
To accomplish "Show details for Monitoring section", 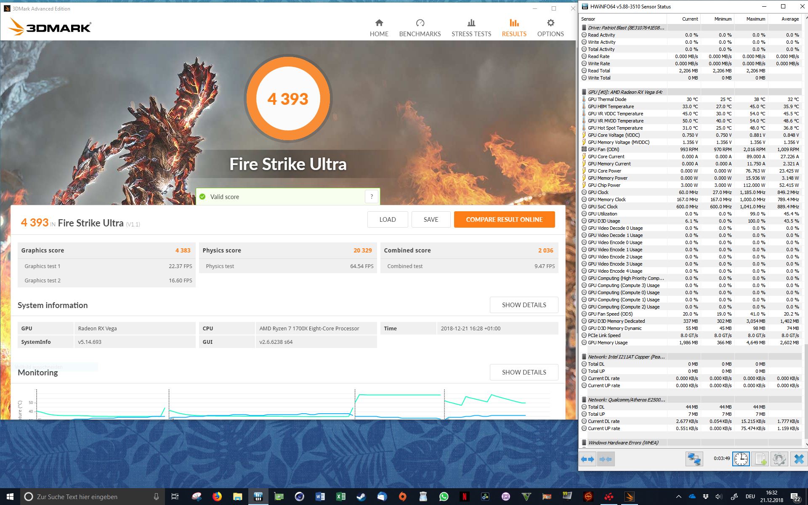I will pos(524,372).
